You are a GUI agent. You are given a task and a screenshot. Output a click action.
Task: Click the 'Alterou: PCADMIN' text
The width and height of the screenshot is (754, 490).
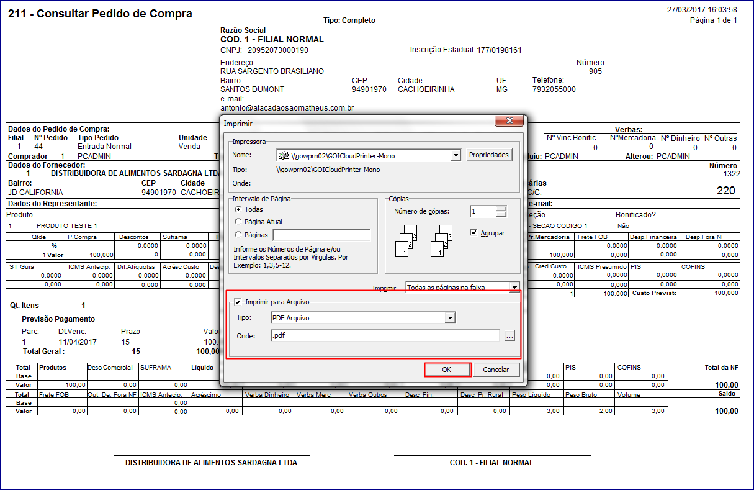tap(657, 157)
